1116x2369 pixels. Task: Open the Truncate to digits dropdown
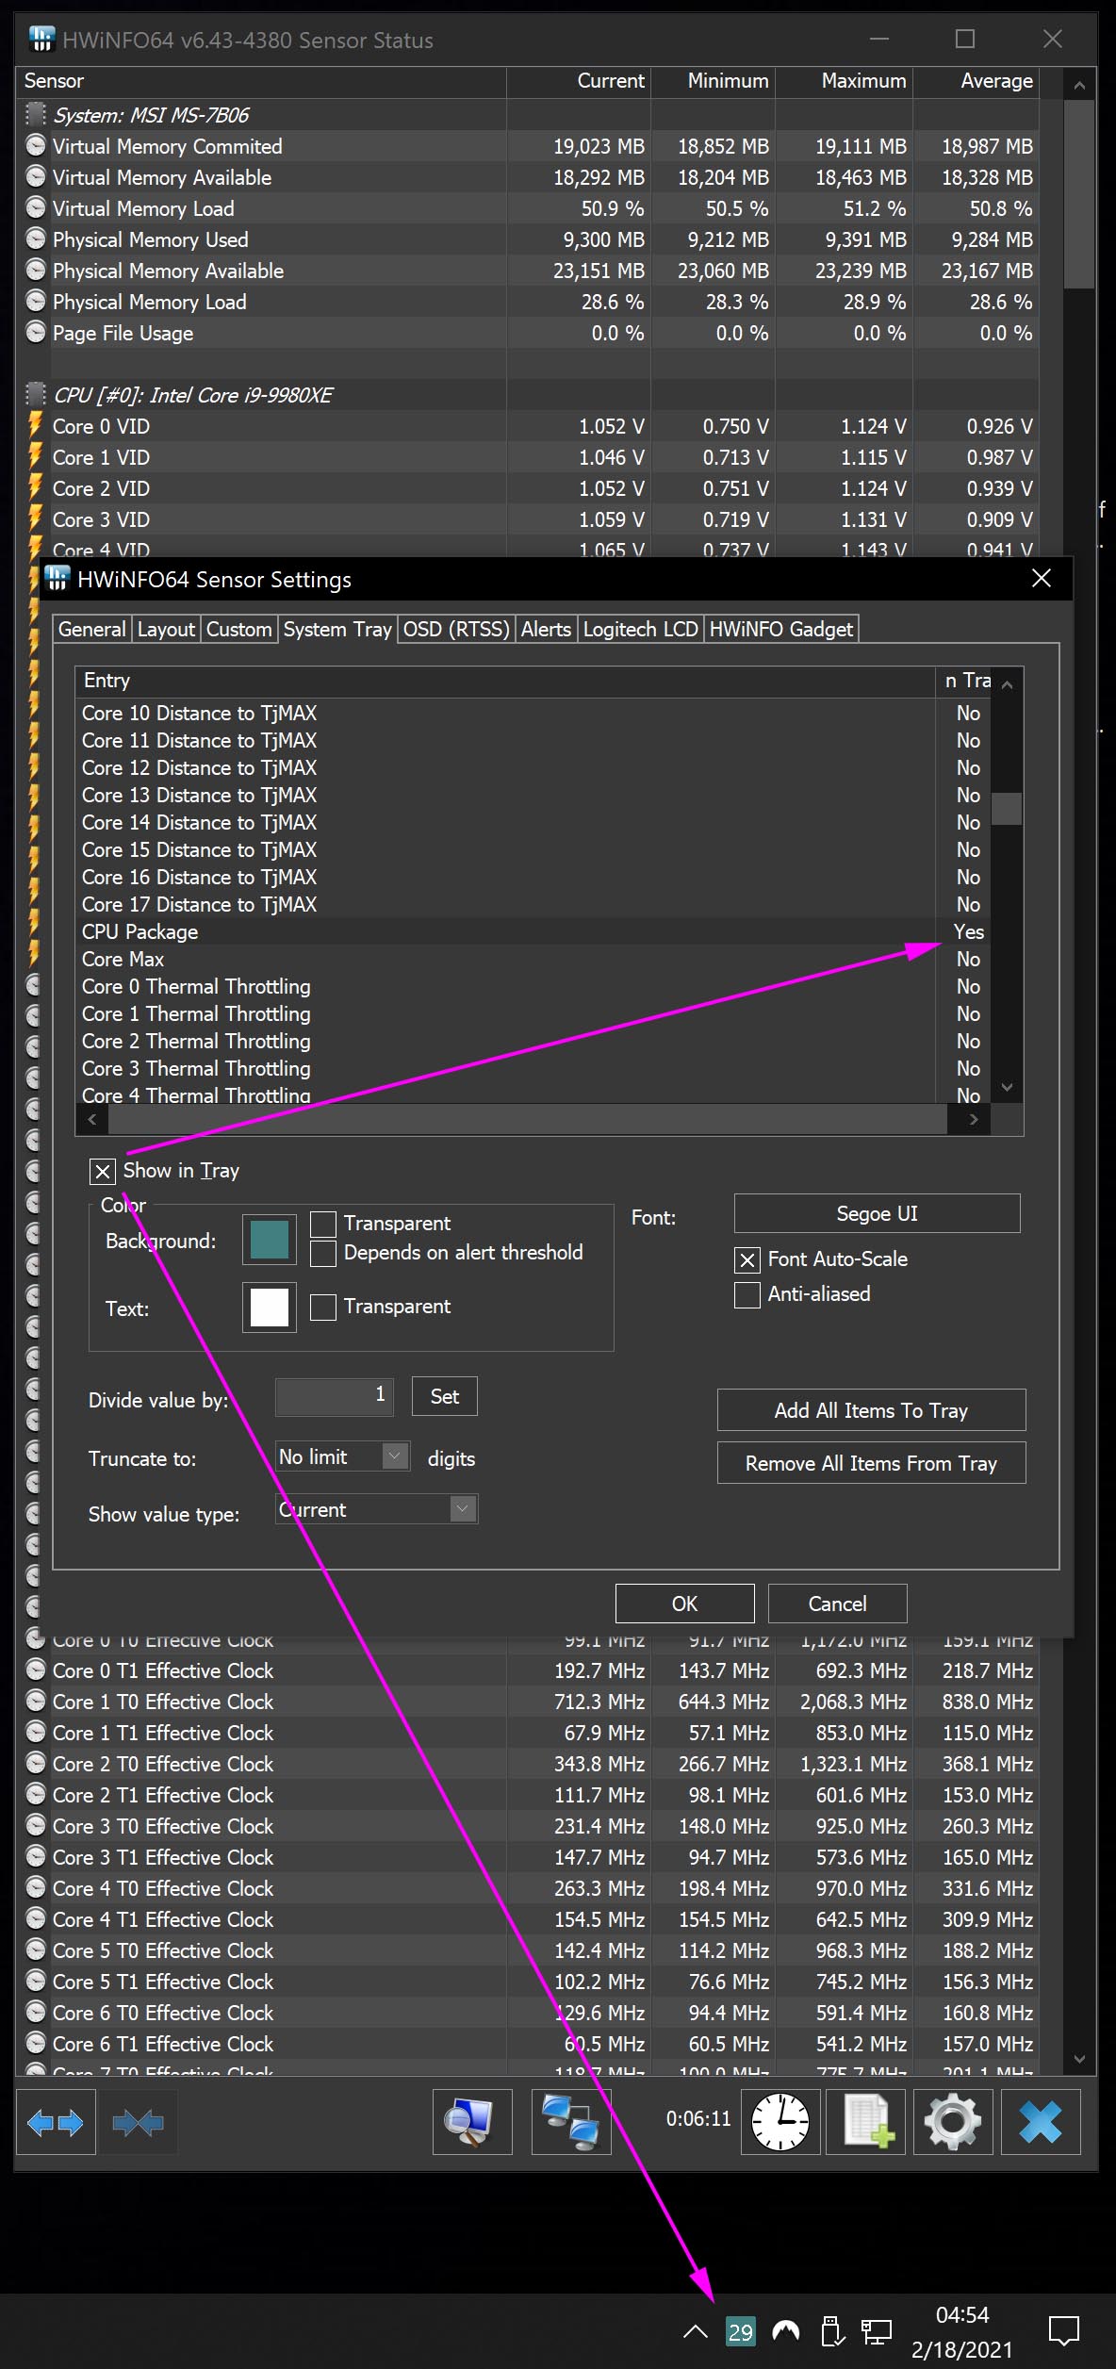396,1456
